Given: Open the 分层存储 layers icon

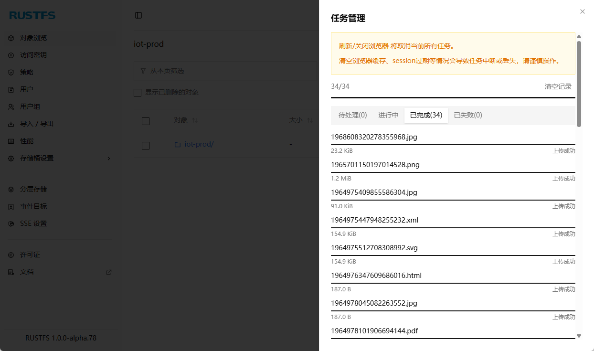Looking at the screenshot, I should [11, 189].
